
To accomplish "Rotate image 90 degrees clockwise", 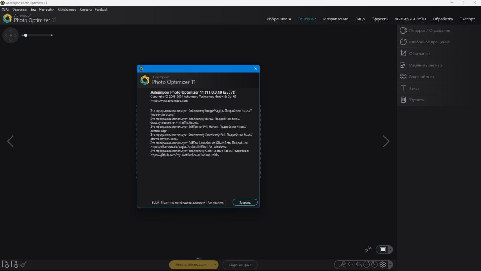I will [x=374, y=264].
